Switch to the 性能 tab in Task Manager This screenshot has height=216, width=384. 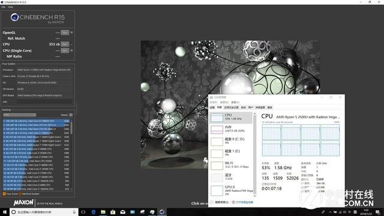point(220,107)
